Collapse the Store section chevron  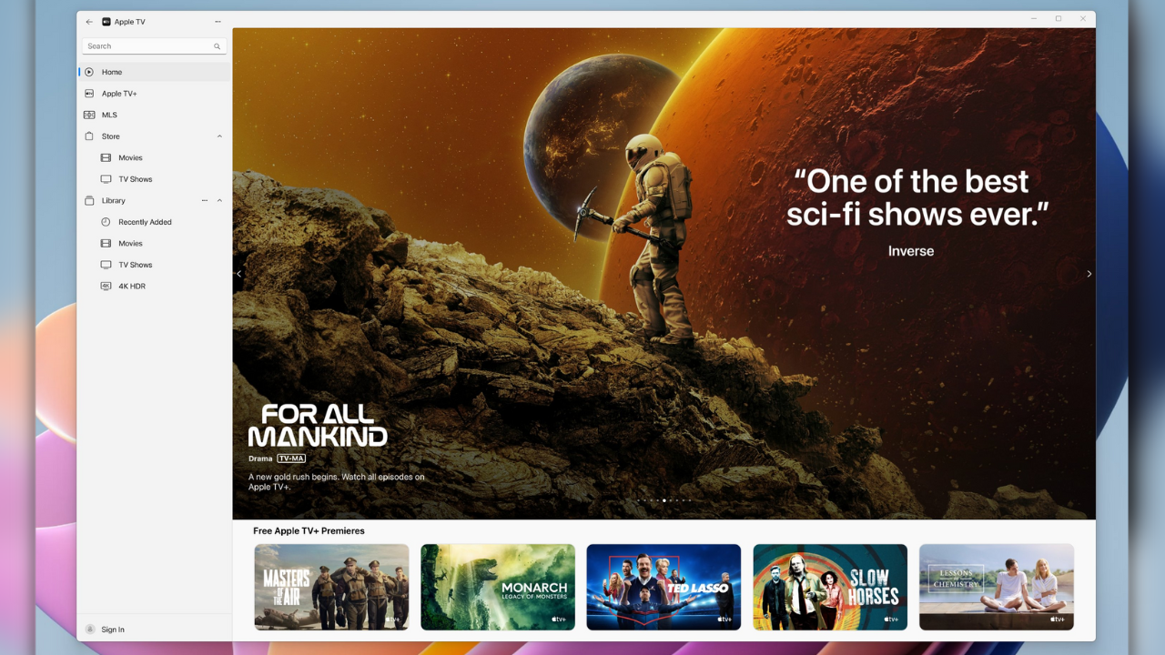click(219, 136)
